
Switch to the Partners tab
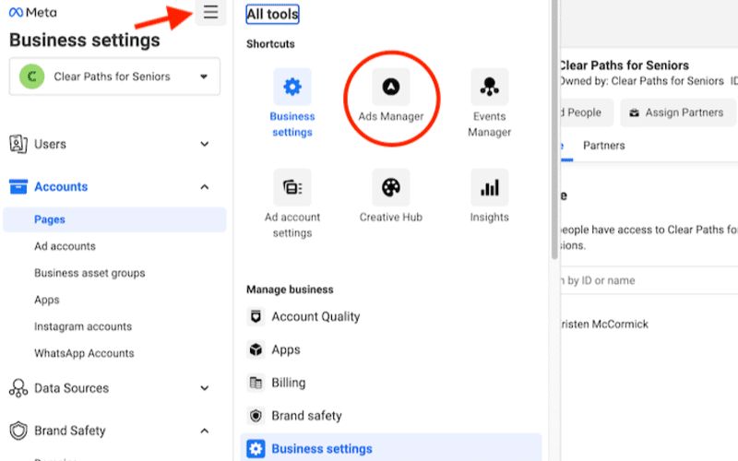click(x=604, y=146)
